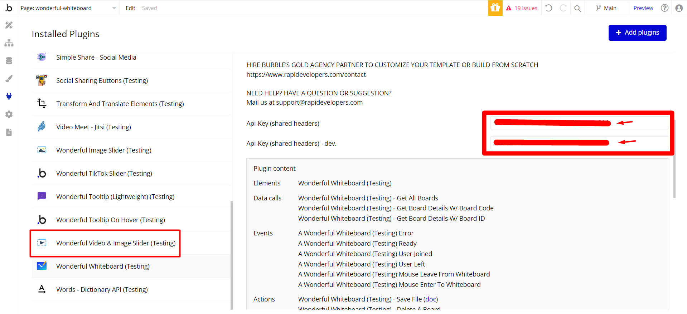Screen dimensions: 687x314
Task: Open the Workflow tab icon in sidebar
Action: (9, 43)
